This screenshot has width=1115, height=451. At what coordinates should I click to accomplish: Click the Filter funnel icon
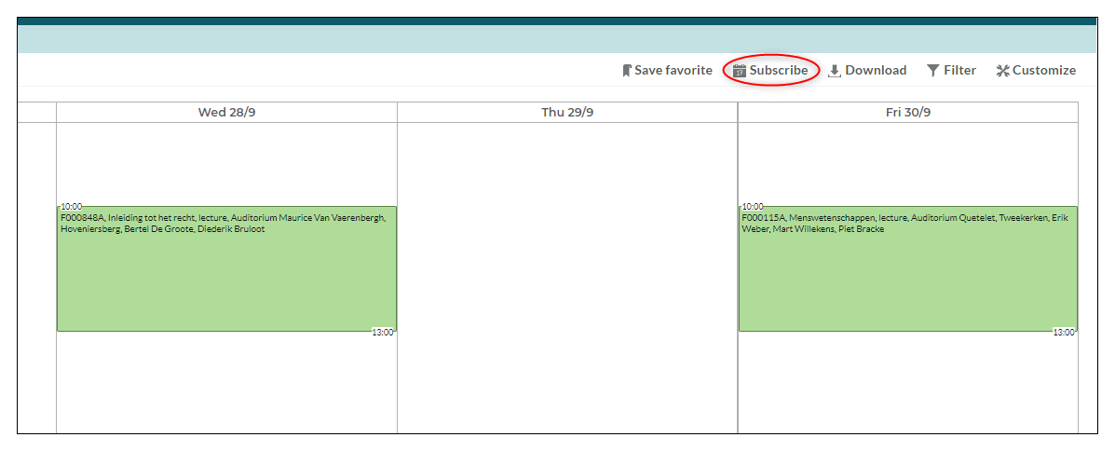(x=933, y=71)
